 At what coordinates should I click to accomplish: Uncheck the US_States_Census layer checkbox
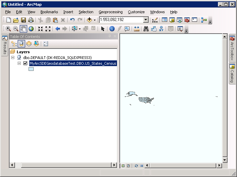pos(25,63)
